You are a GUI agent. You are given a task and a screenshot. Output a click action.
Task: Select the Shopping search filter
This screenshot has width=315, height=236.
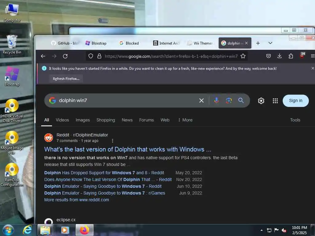(x=106, y=120)
